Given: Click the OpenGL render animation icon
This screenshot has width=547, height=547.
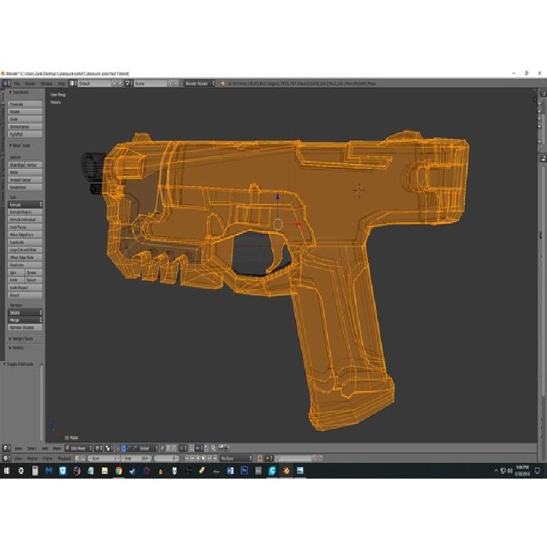Looking at the screenshot, I should (x=226, y=448).
